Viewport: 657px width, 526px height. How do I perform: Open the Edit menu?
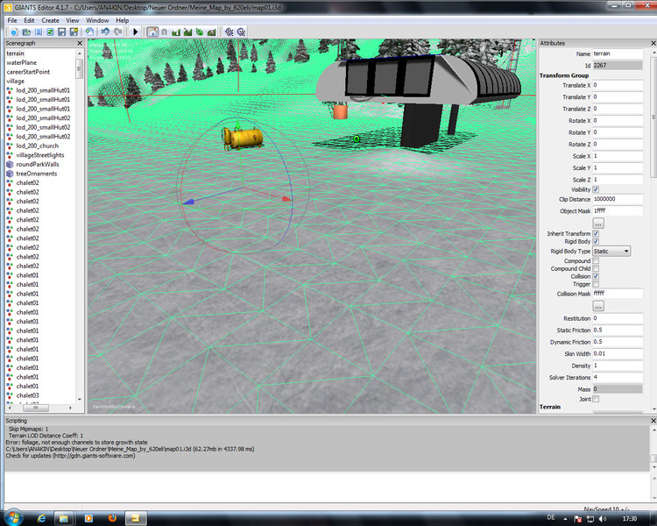coord(29,20)
